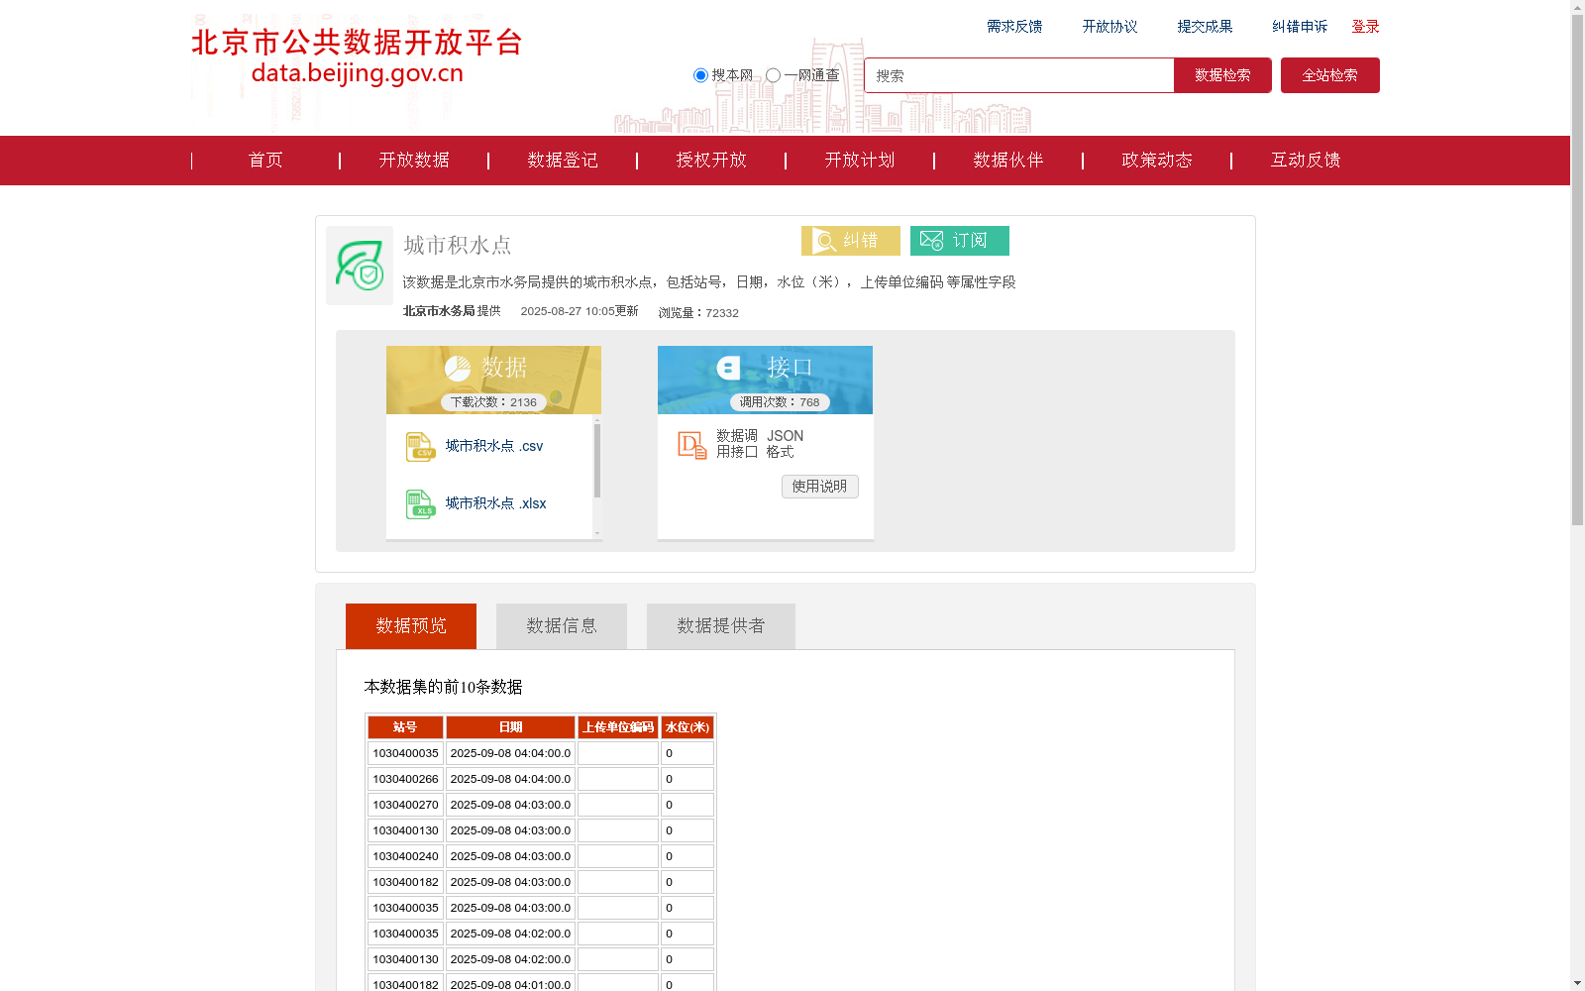Open the 需求反馈 link
This screenshot has height=991, width=1585.
pyautogui.click(x=1014, y=27)
